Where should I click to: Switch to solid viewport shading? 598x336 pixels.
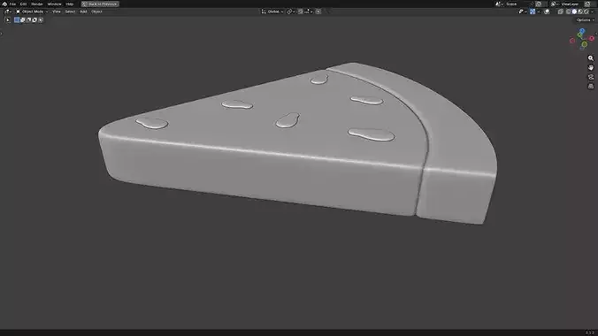[574, 11]
